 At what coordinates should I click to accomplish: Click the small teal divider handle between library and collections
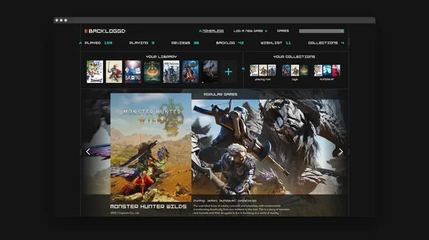tap(243, 69)
